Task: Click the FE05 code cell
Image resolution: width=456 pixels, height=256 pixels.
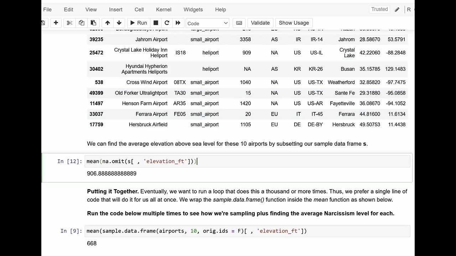Action: [180, 114]
